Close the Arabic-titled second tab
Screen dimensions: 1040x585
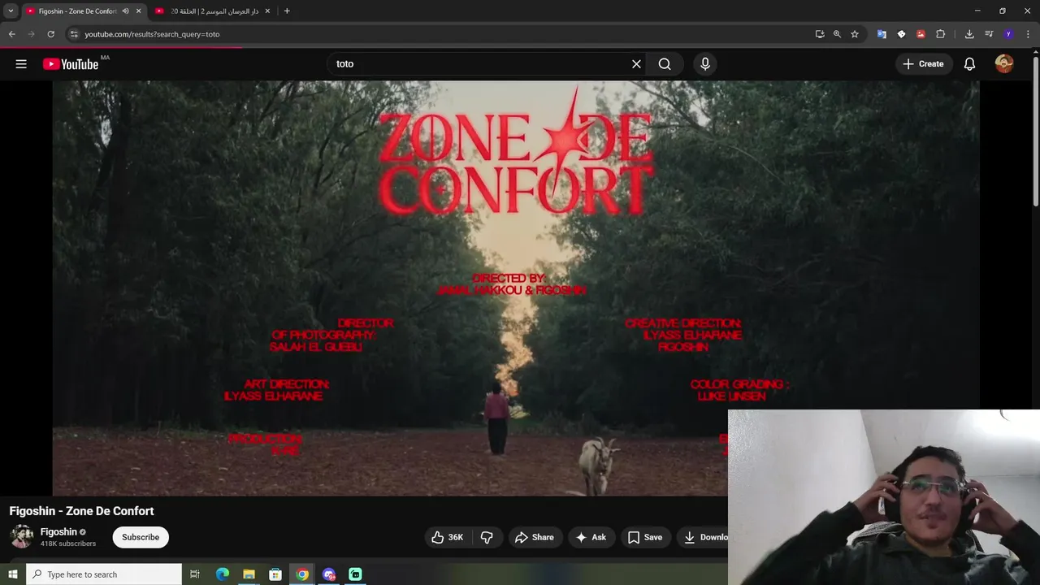(267, 11)
